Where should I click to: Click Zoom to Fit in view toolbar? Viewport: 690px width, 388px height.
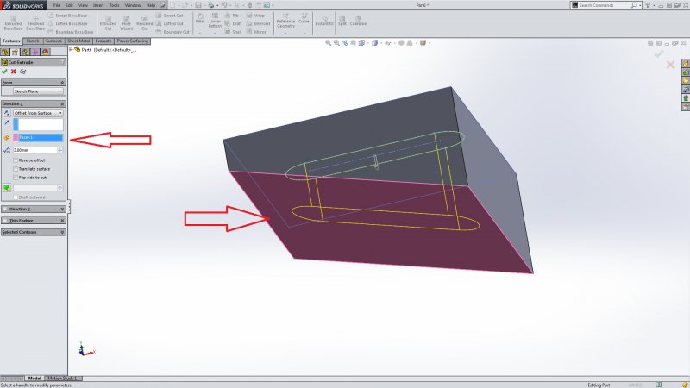328,43
